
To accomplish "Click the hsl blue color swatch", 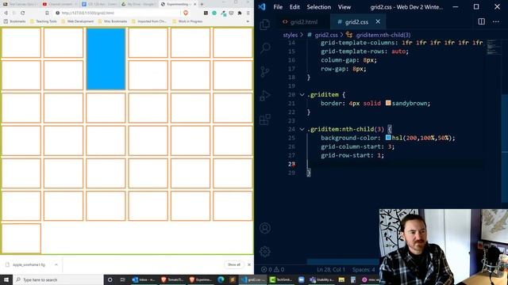I will [388, 138].
